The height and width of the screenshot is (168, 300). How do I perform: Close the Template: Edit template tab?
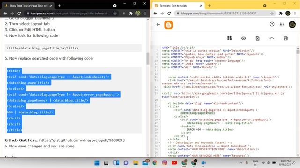click(x=201, y=6)
